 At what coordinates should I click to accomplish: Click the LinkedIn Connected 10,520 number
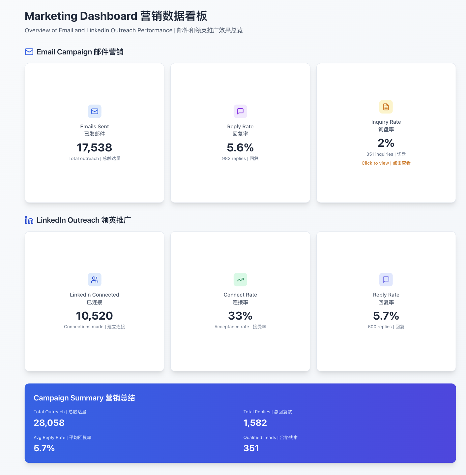pyautogui.click(x=94, y=316)
